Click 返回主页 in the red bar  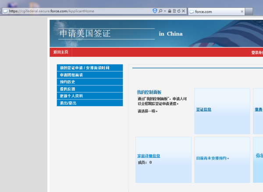pos(60,52)
